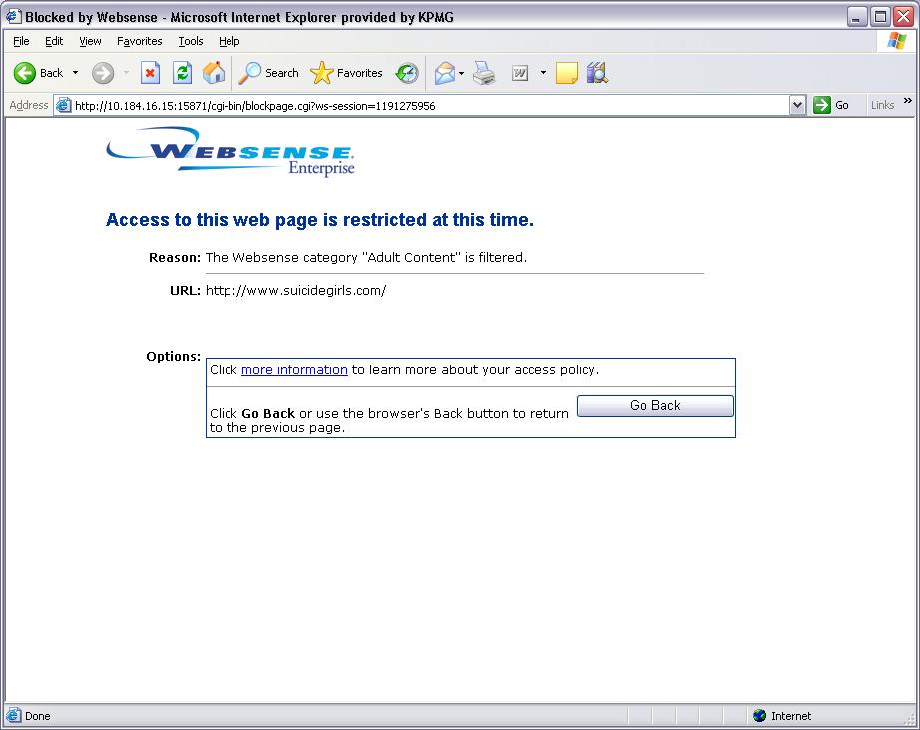This screenshot has width=920, height=730.
Task: Click the Mail envelope icon
Action: tap(444, 73)
